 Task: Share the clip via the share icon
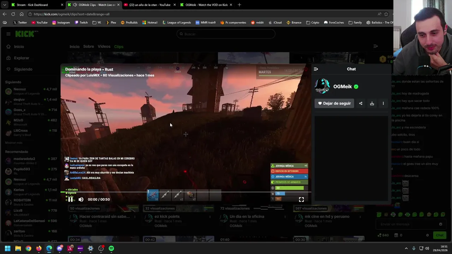[361, 103]
